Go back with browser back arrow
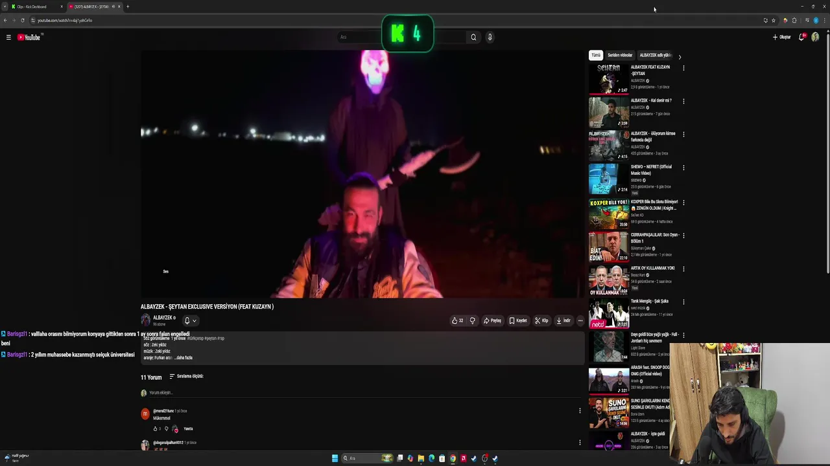The image size is (830, 466). tap(5, 20)
